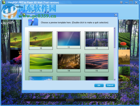Pick the green hills template 13
Screen dimensions: 140x106
point(41,63)
